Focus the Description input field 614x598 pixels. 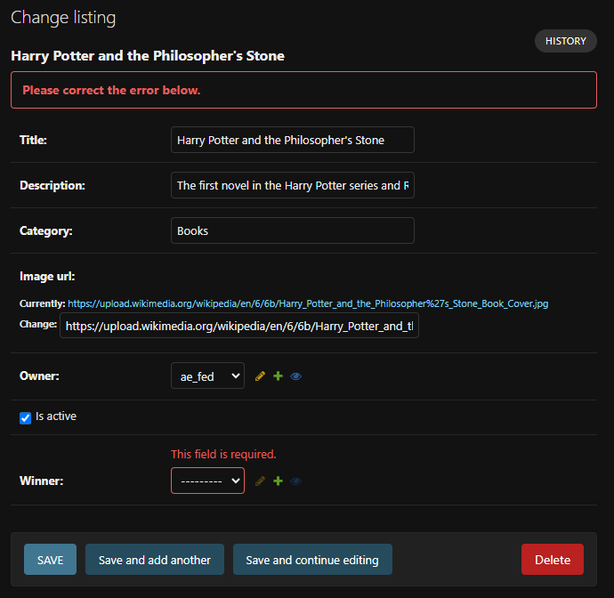tap(293, 185)
